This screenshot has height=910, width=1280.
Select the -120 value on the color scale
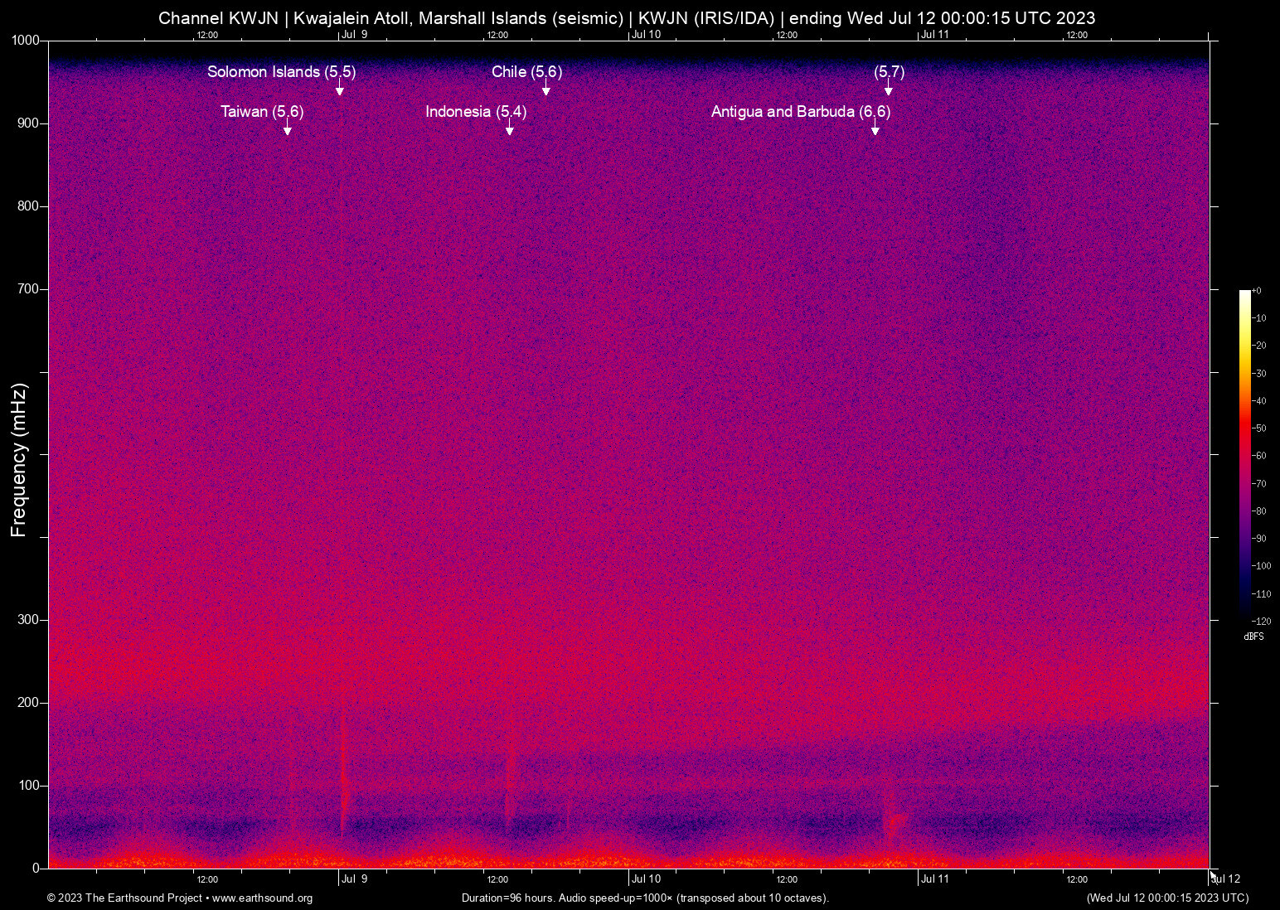coord(1260,621)
